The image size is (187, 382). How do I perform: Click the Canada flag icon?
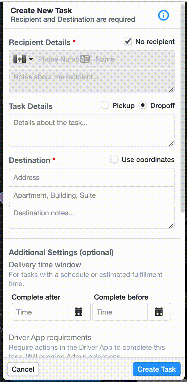[x=20, y=59]
